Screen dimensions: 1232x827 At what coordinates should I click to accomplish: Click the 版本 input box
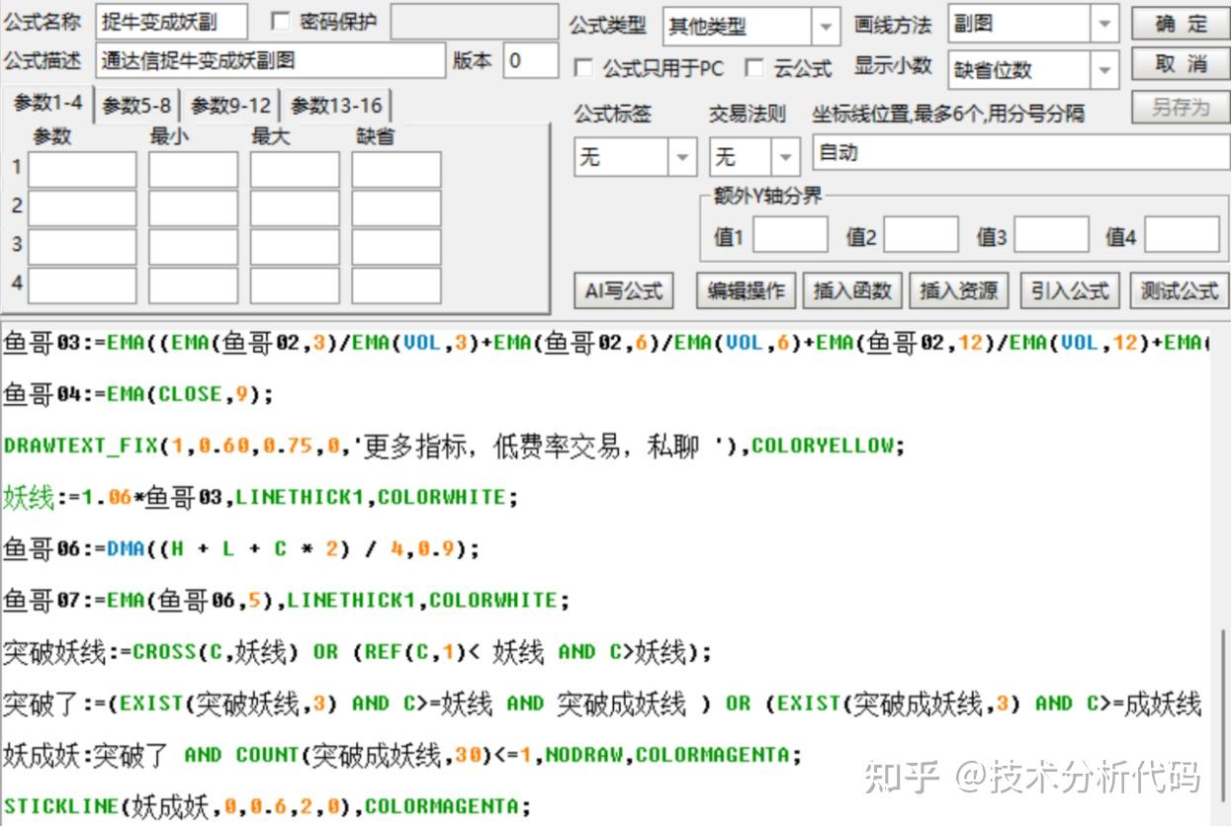pos(530,60)
